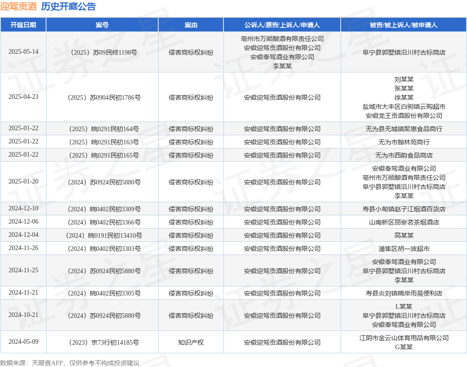Click the date 2024-12-04
467x367 pixels.
tap(23, 234)
